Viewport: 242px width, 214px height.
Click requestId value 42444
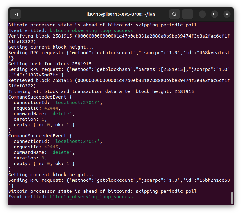pos(51,108)
